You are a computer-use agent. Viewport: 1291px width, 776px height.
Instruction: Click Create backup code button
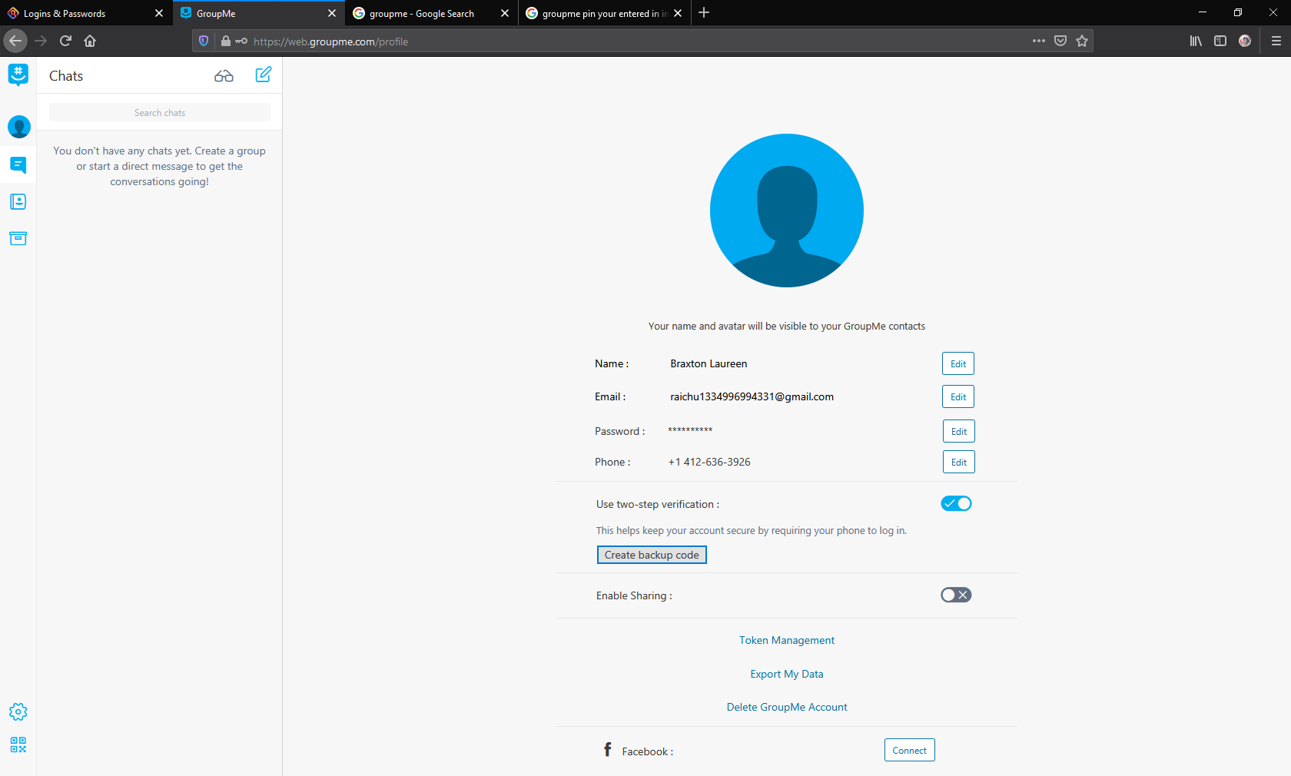point(652,555)
